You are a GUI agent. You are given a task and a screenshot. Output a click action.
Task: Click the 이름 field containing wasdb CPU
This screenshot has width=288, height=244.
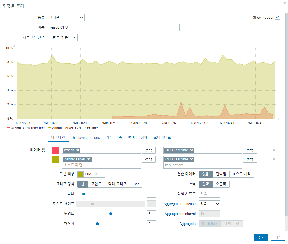113,27
